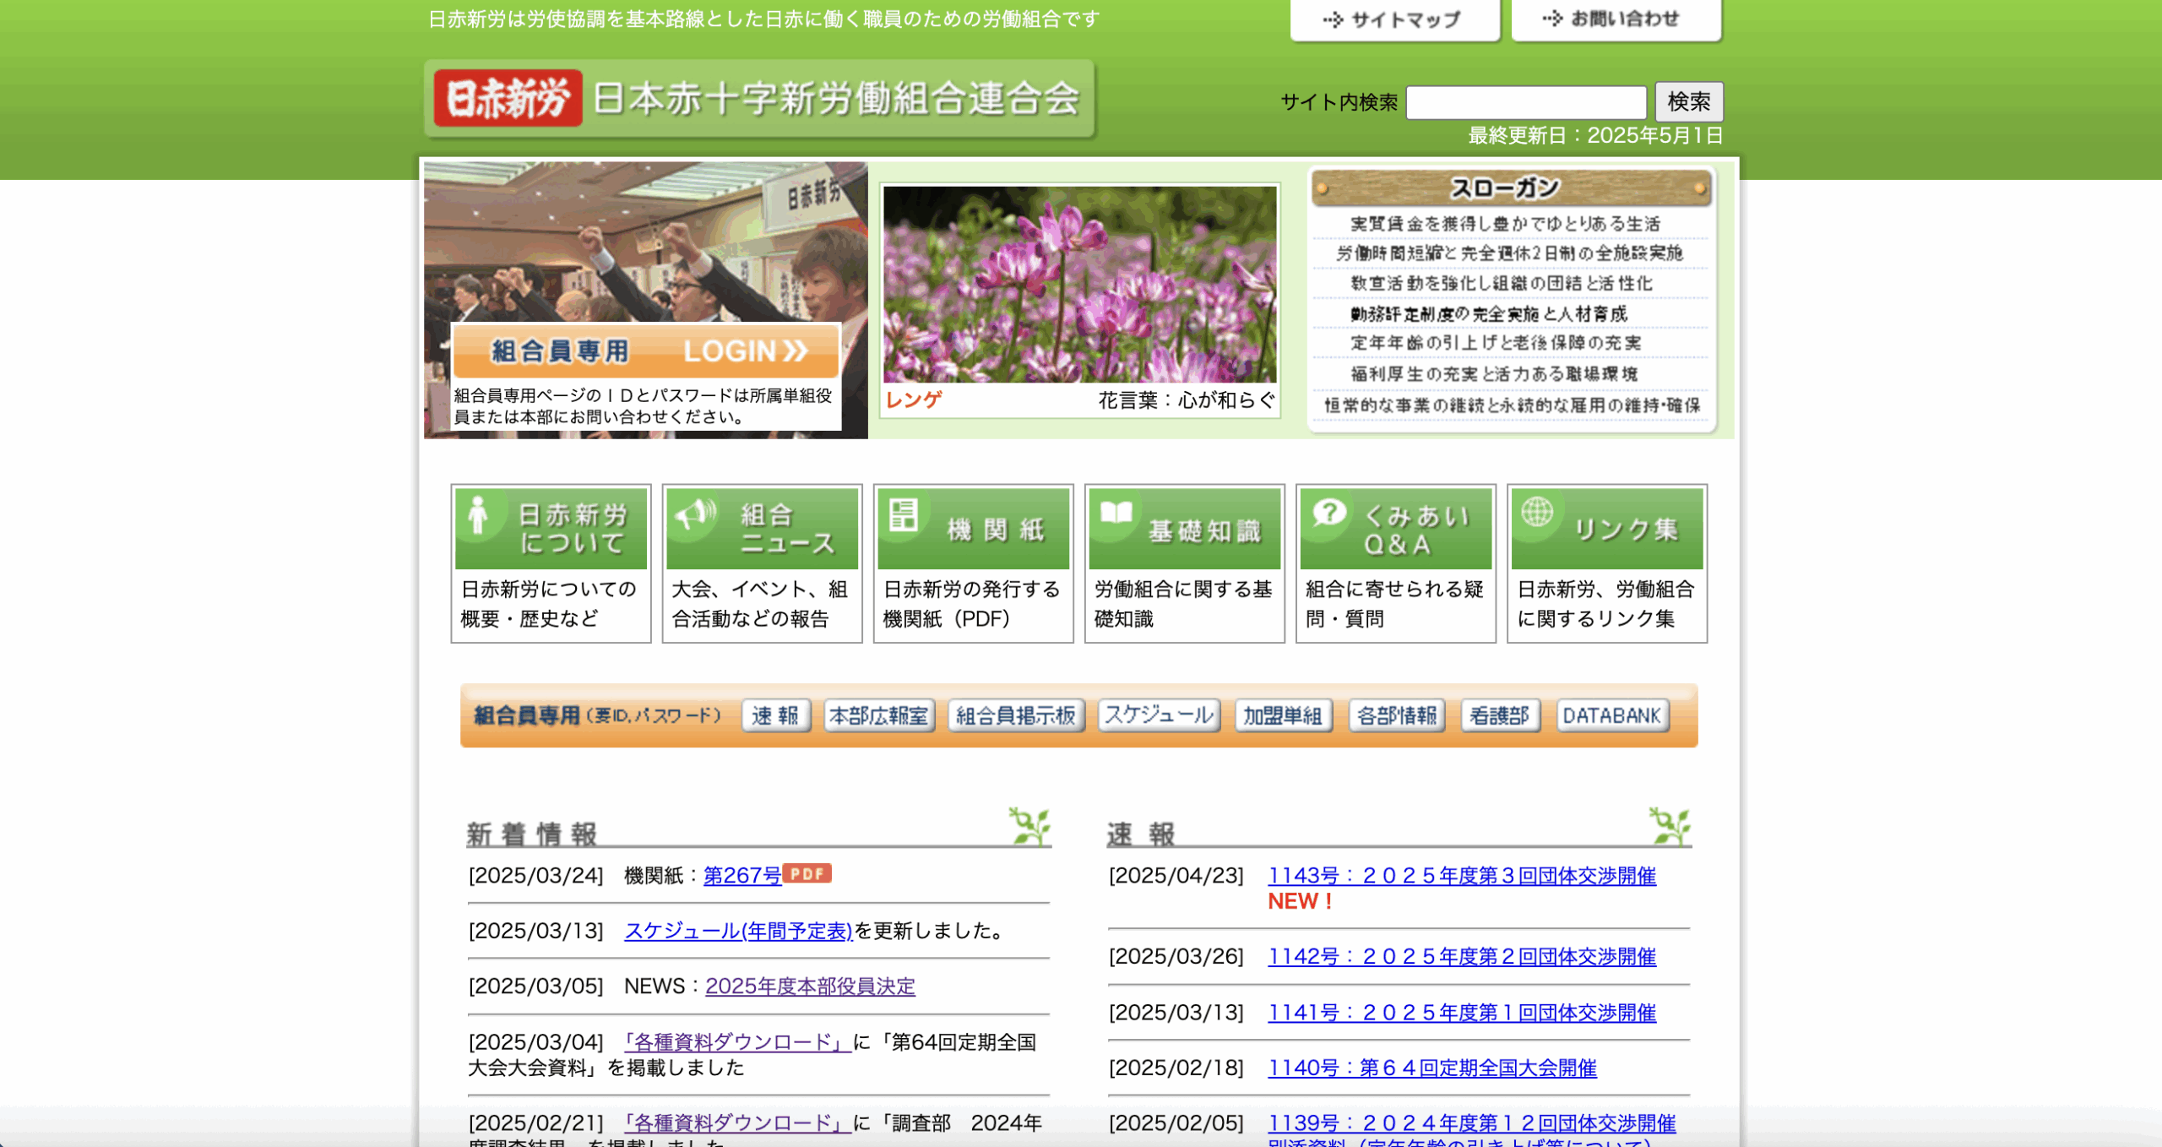Click description 大会、イベント、組合活動などの報告
The width and height of the screenshot is (2162, 1147).
point(760,604)
